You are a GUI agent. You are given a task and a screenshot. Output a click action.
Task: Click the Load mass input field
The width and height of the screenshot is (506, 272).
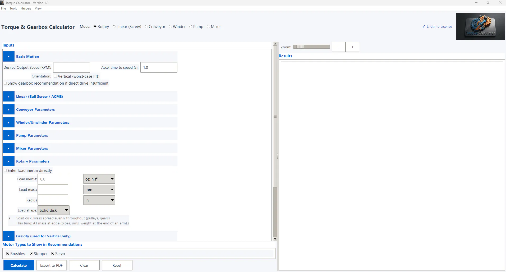[53, 190]
